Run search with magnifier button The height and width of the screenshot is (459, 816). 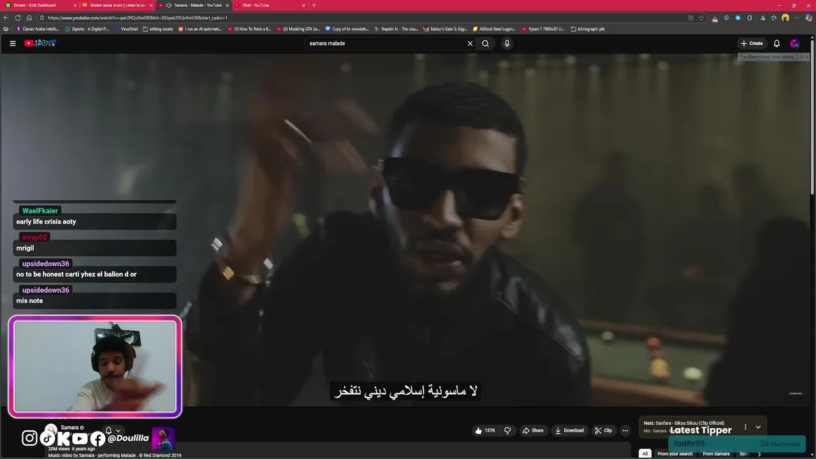[x=485, y=43]
